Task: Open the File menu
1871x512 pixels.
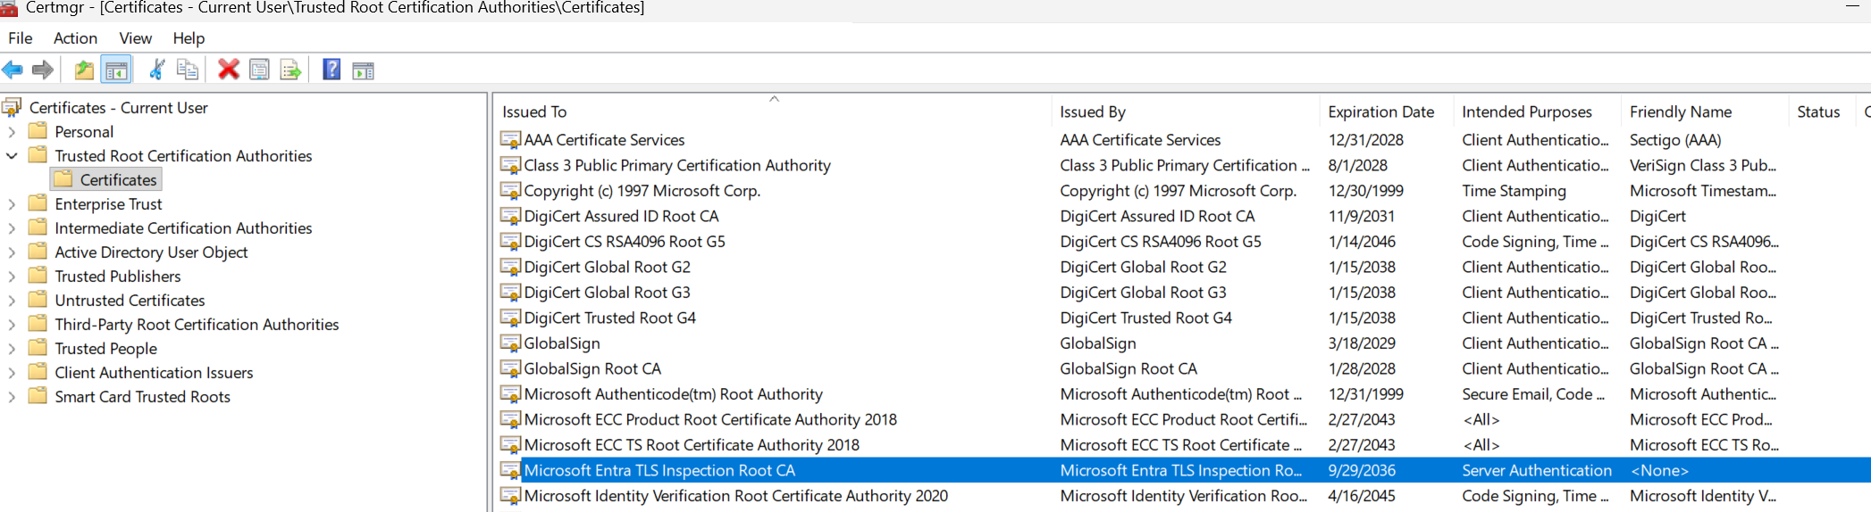Action: point(21,38)
